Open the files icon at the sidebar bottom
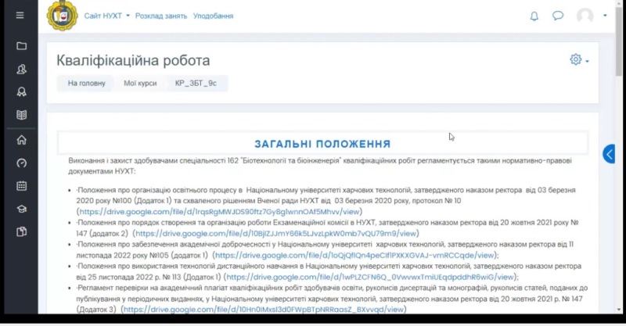This screenshot has width=626, height=326. 22,232
